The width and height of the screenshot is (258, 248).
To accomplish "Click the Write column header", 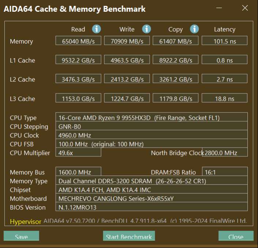I will click(x=127, y=29).
